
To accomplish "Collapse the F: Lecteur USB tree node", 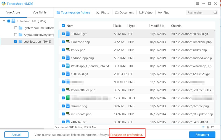I will [x=4, y=21].
